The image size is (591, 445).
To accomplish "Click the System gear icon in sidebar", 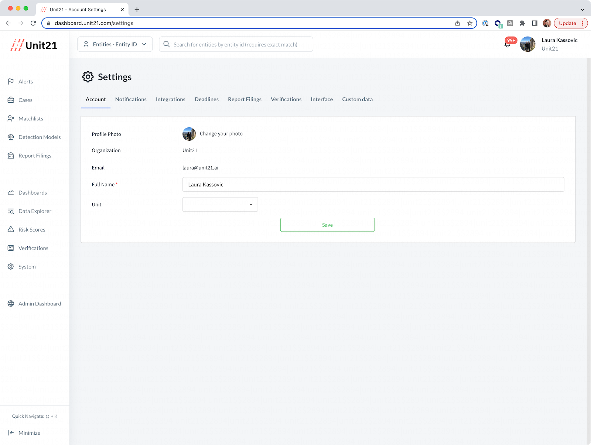I will pyautogui.click(x=11, y=266).
